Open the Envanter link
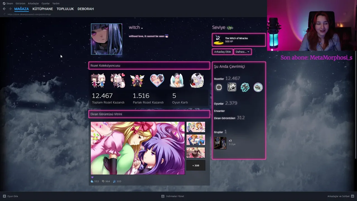Viewport: 357px width, 201px height. [219, 111]
